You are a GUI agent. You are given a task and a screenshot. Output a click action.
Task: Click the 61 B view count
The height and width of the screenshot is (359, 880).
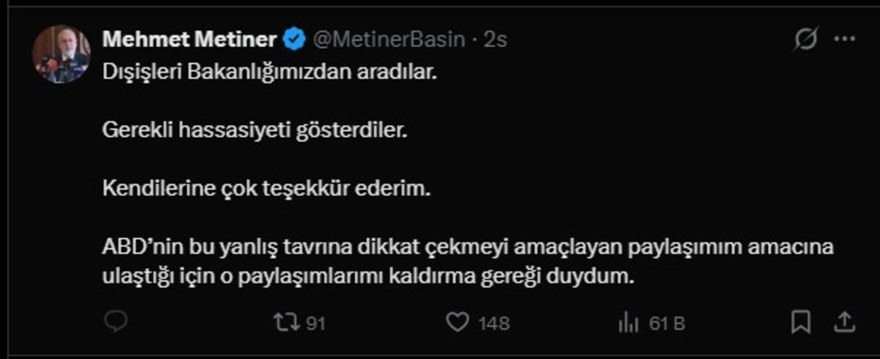point(667,322)
